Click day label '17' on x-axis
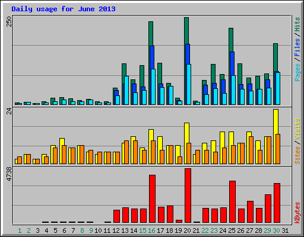This screenshot has height=237, width=304. click(160, 230)
